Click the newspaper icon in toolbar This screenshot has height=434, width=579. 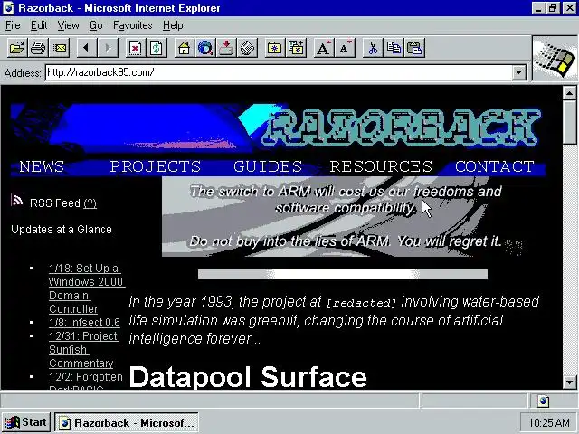pyautogui.click(x=247, y=48)
